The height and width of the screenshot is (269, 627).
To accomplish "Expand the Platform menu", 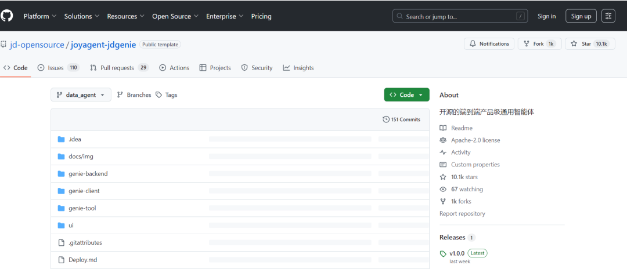I will pos(39,16).
